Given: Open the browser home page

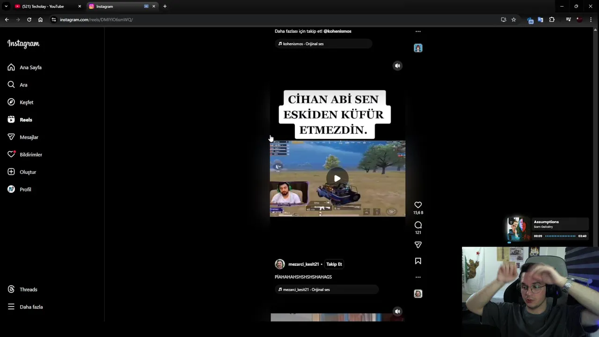Looking at the screenshot, I should click(40, 20).
